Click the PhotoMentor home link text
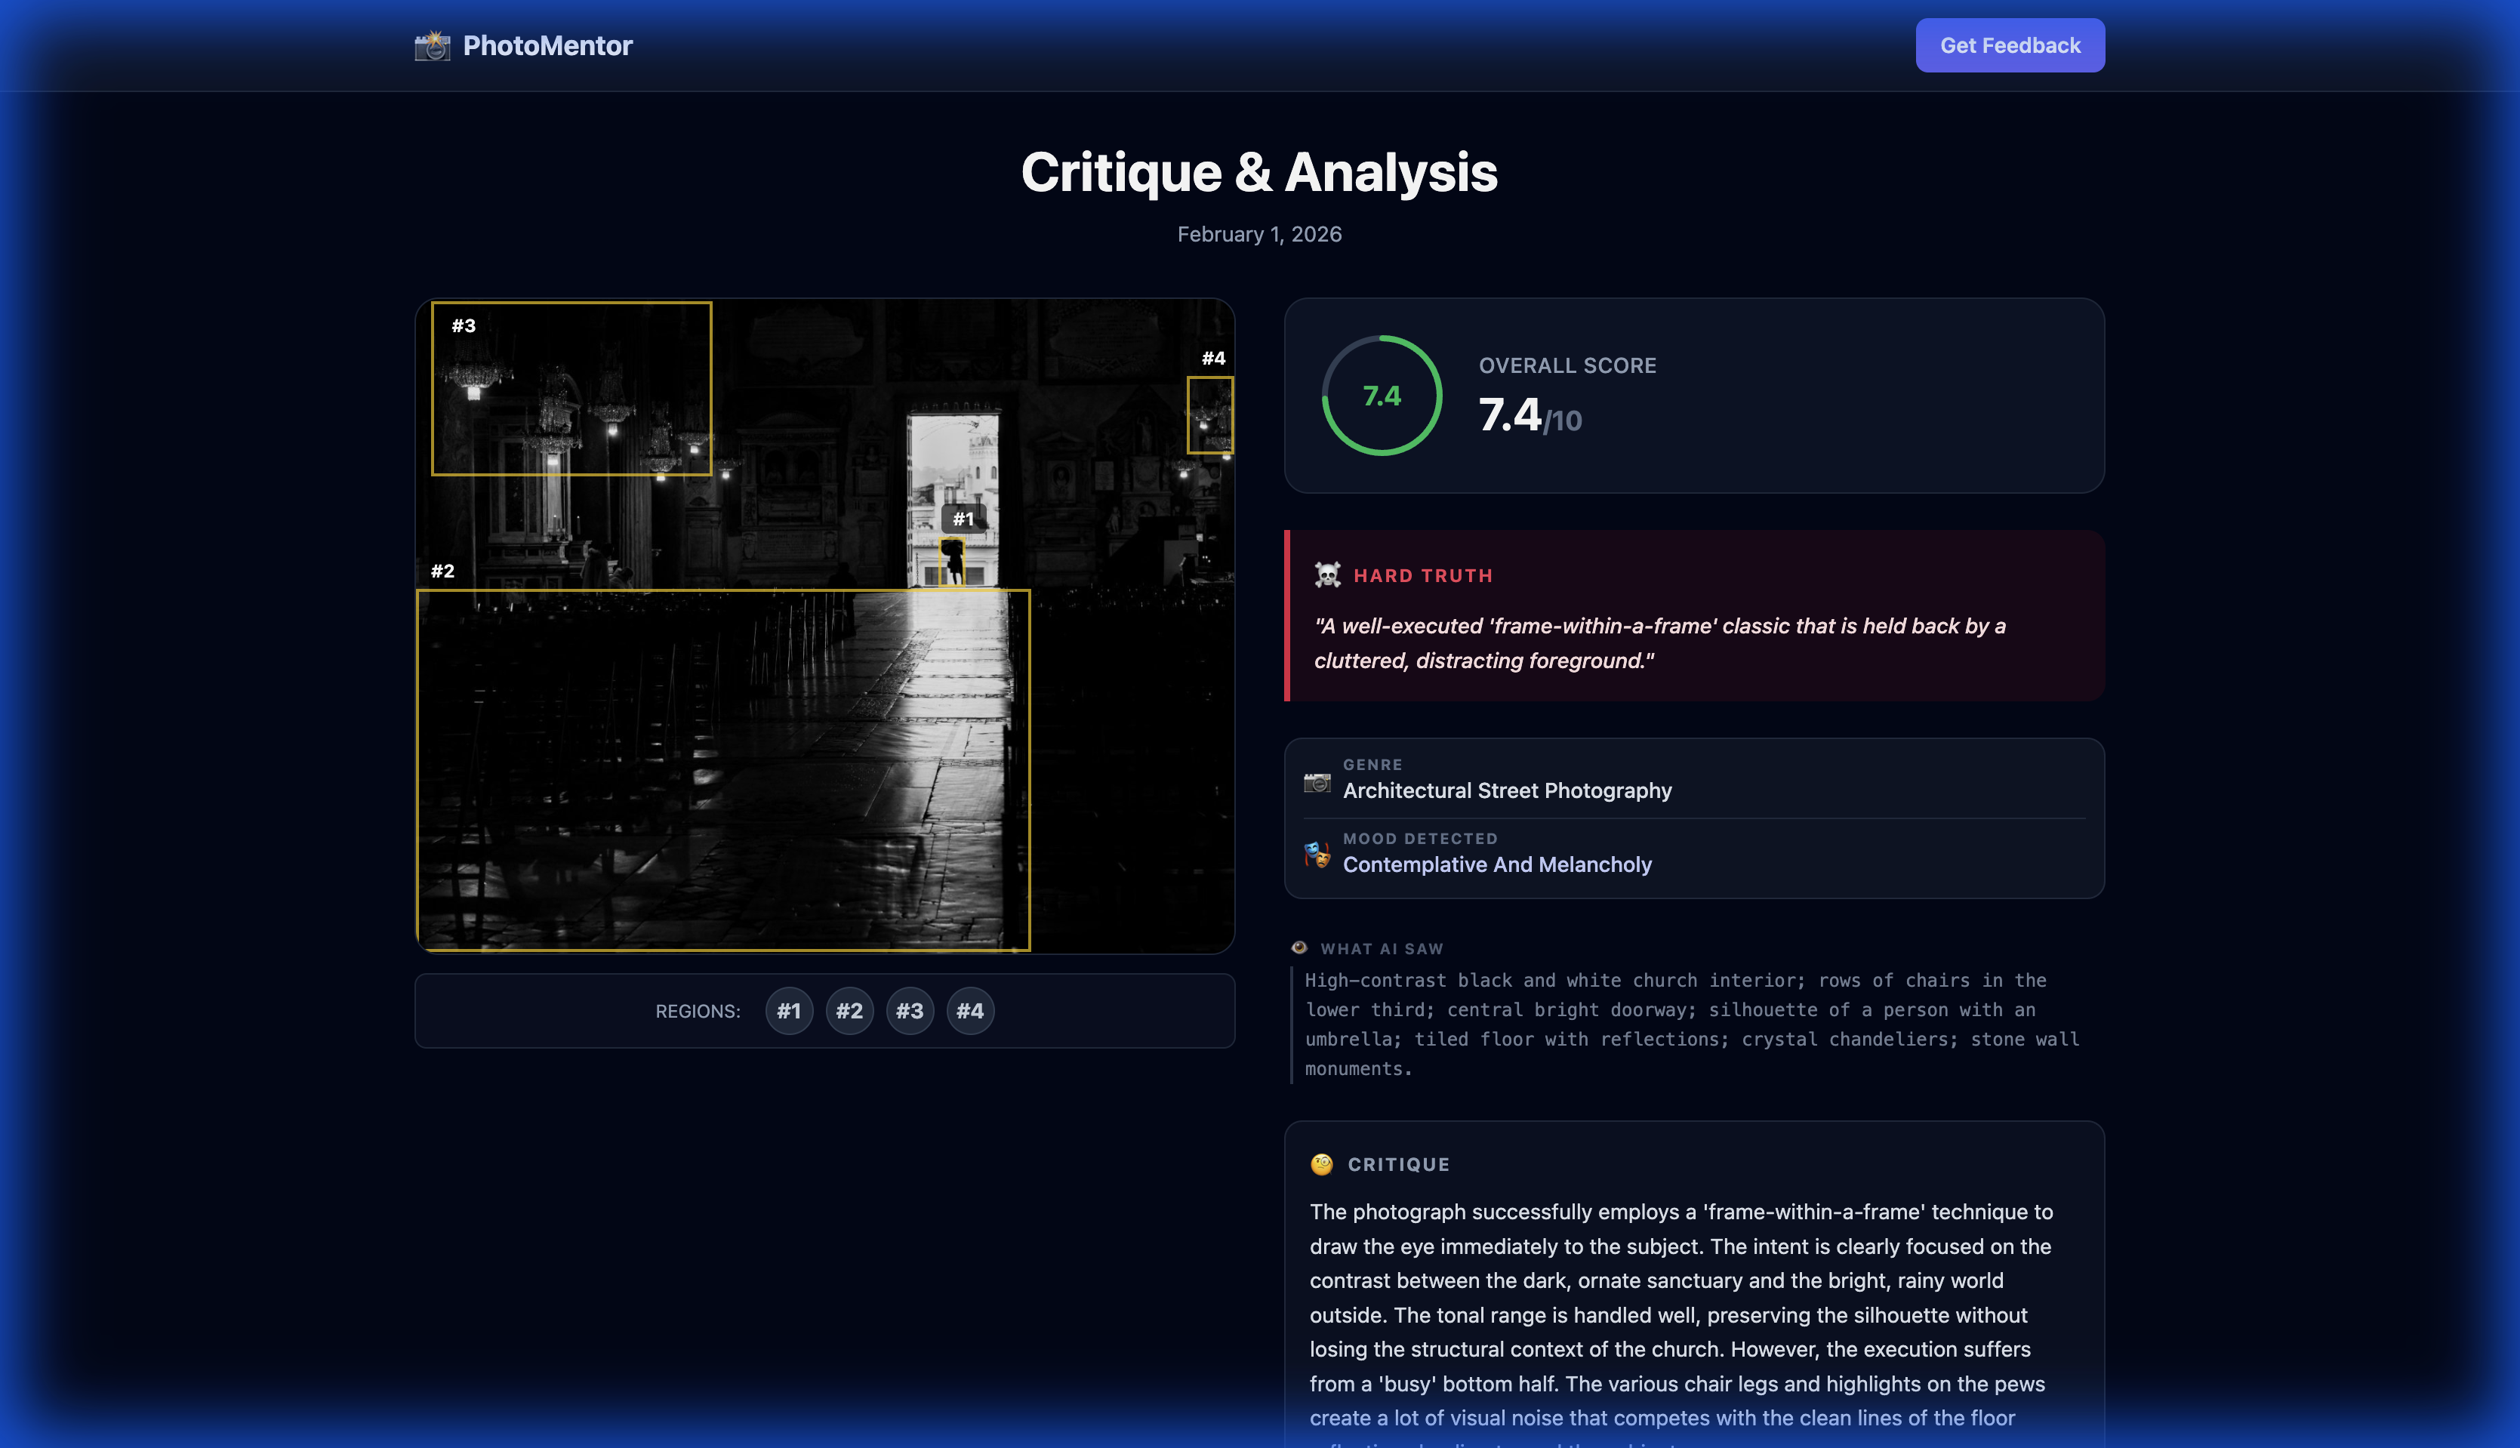Image resolution: width=2520 pixels, height=1448 pixels. tap(547, 46)
